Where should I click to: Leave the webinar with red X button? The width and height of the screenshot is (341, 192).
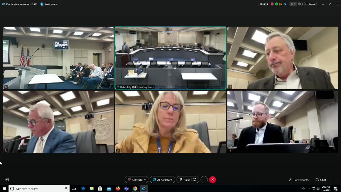[212, 180]
